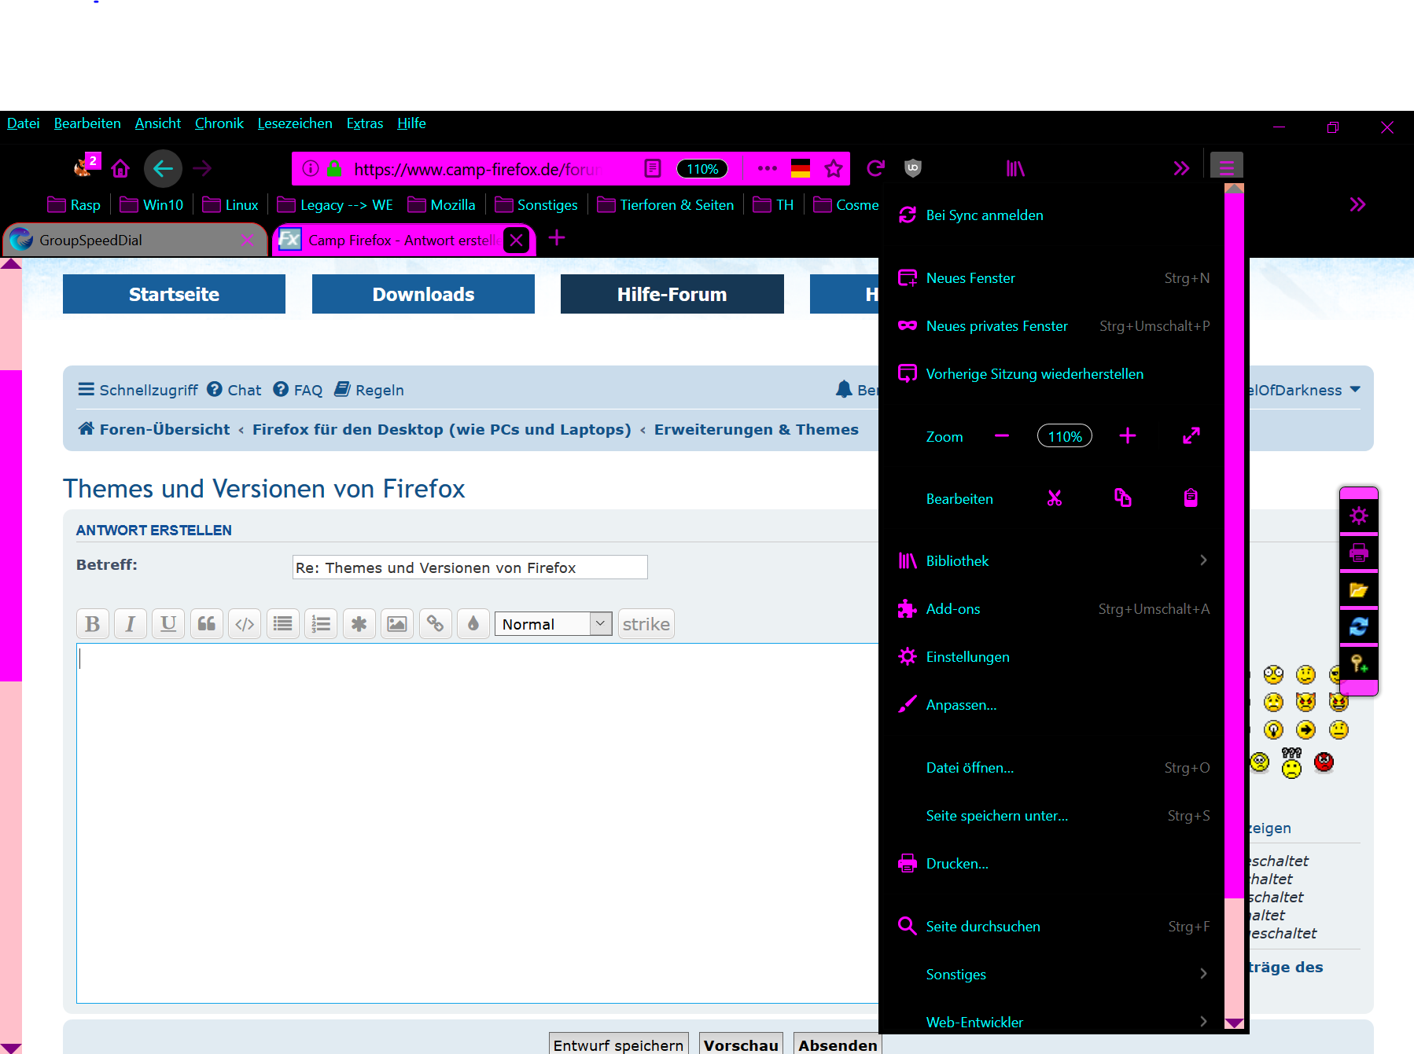The height and width of the screenshot is (1054, 1414).
Task: Increase zoom with the plus icon
Action: (x=1128, y=436)
